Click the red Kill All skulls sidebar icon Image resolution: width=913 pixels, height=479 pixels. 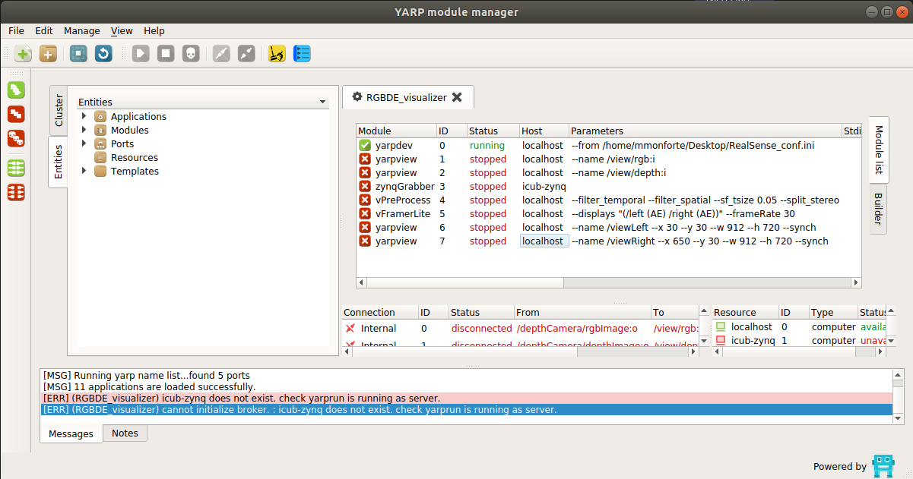coord(16,138)
